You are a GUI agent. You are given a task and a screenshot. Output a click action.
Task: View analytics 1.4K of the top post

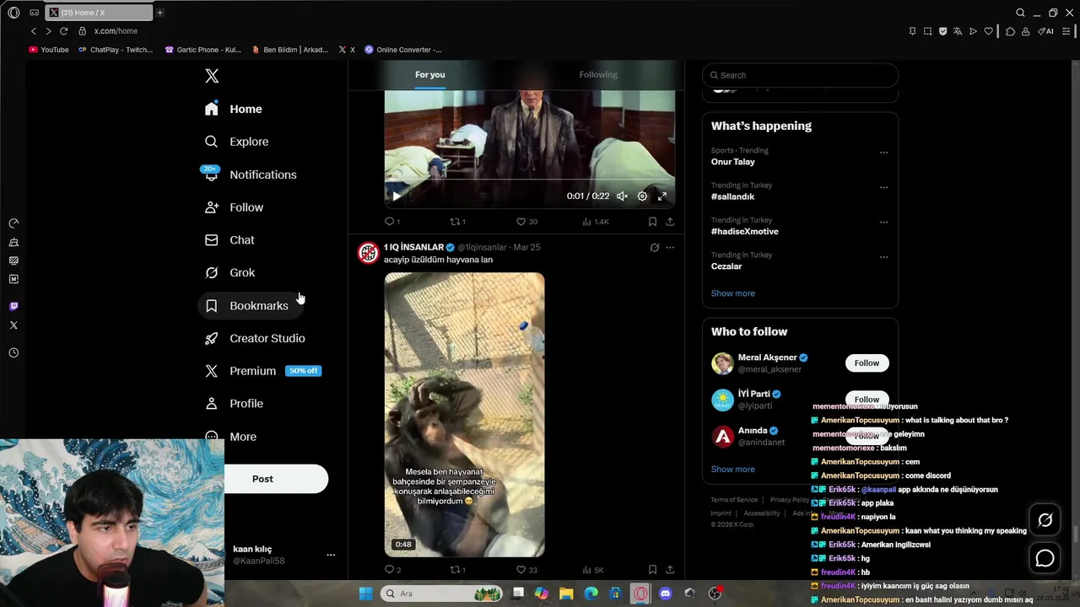tap(595, 222)
